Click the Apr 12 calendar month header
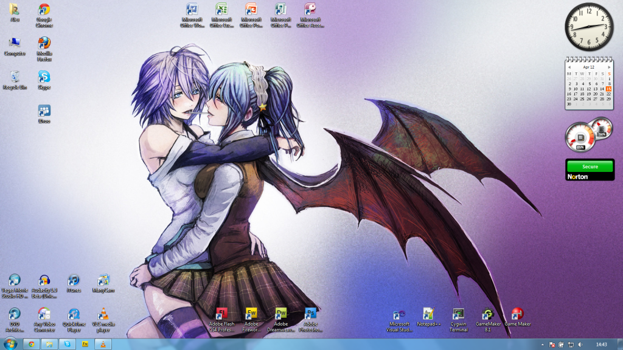This screenshot has width=623, height=350. tap(589, 67)
